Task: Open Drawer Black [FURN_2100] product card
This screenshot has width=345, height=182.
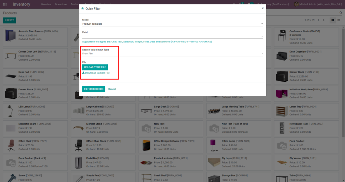Action: tap(306, 76)
